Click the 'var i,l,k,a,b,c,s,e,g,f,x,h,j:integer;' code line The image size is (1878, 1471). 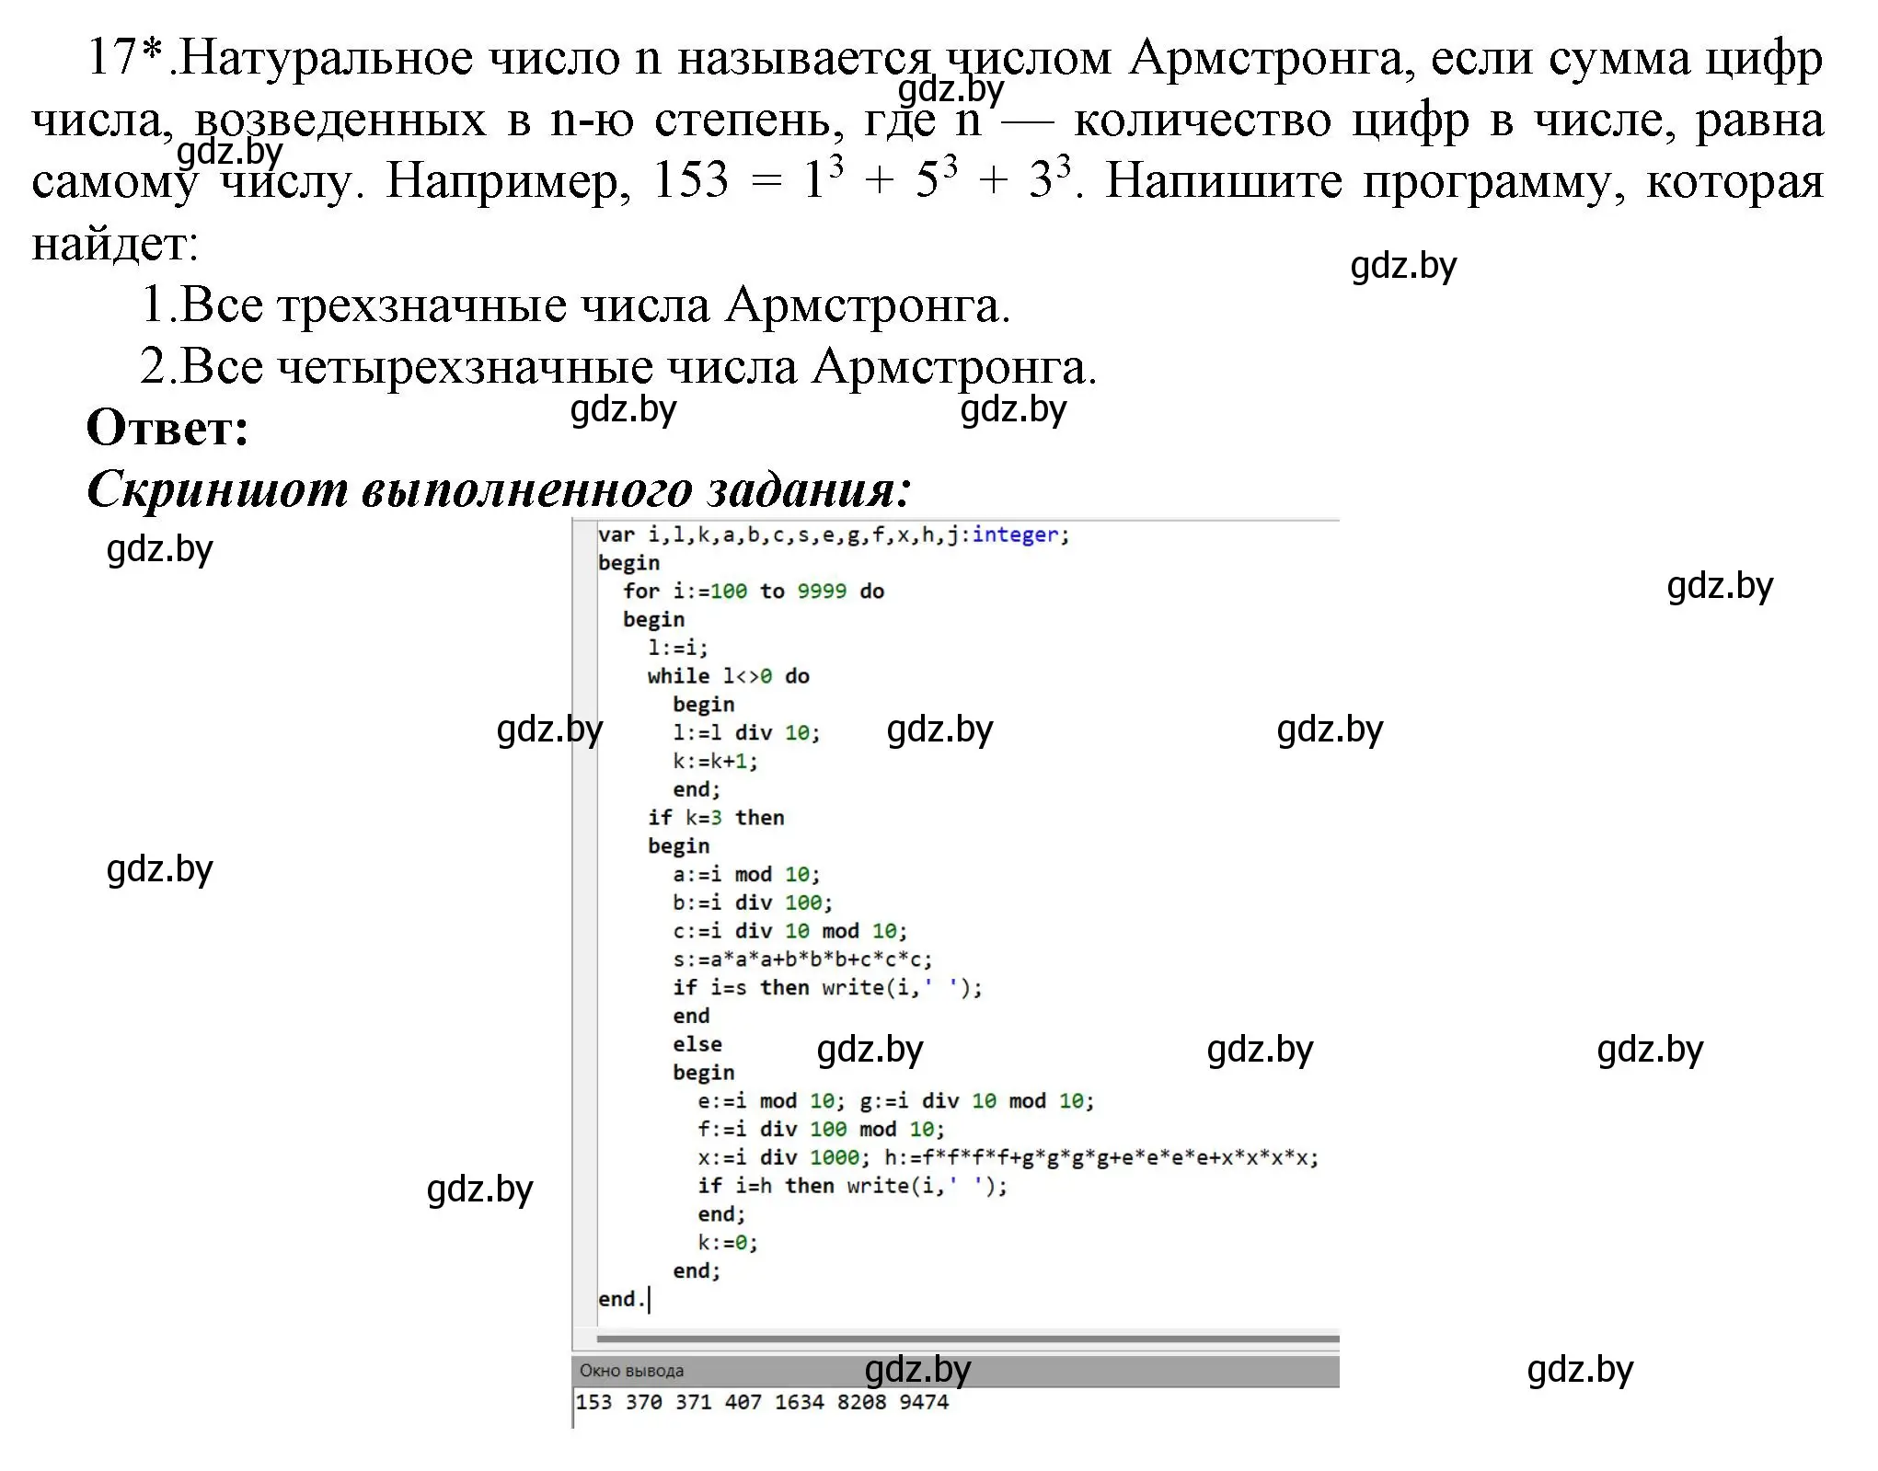[833, 535]
